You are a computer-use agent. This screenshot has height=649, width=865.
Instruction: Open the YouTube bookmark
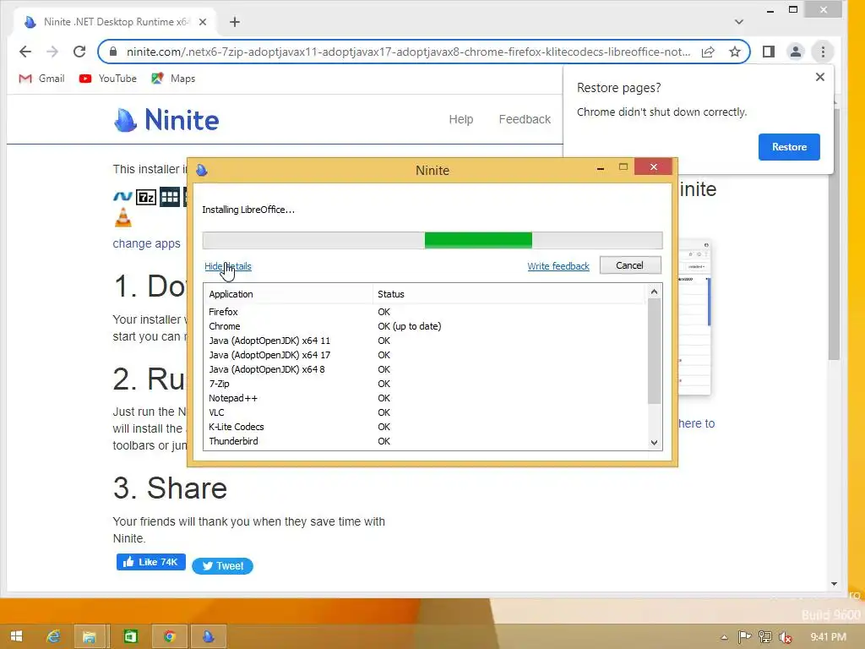coord(107,79)
